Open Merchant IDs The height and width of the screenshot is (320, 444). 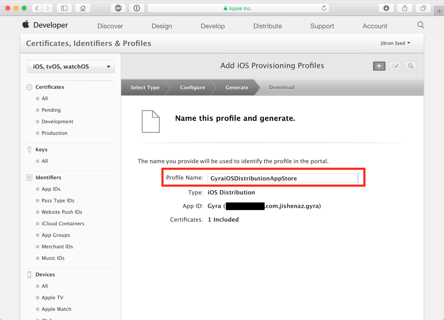coord(58,247)
